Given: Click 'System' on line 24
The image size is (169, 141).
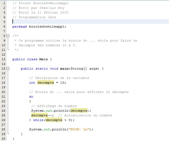Looking at the screenshot, I should (37, 111).
